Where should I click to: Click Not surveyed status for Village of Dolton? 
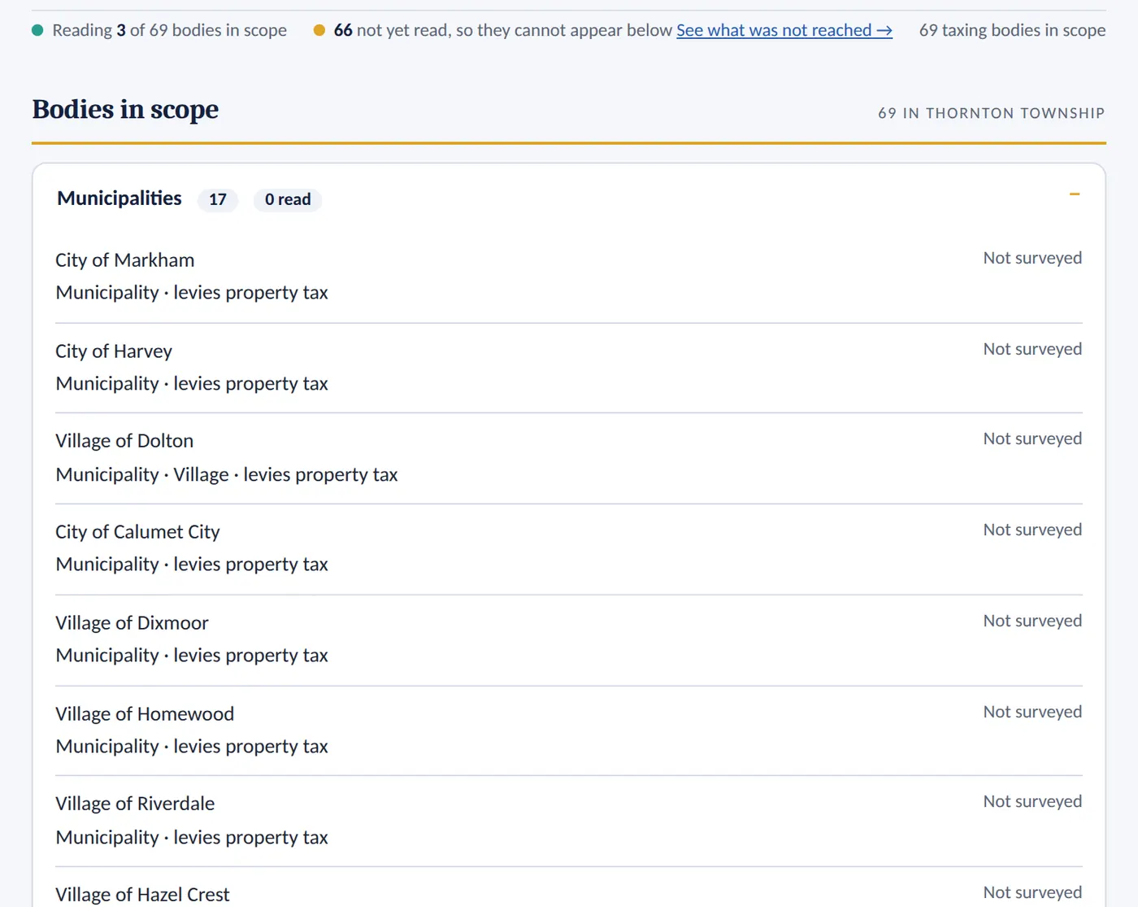pyautogui.click(x=1032, y=438)
